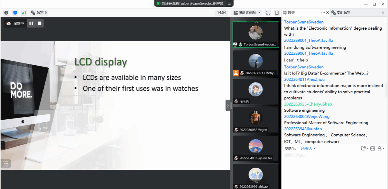Expand the 所有人 recipient dropdown
Screen dimensions: 388x189
[x=308, y=148]
